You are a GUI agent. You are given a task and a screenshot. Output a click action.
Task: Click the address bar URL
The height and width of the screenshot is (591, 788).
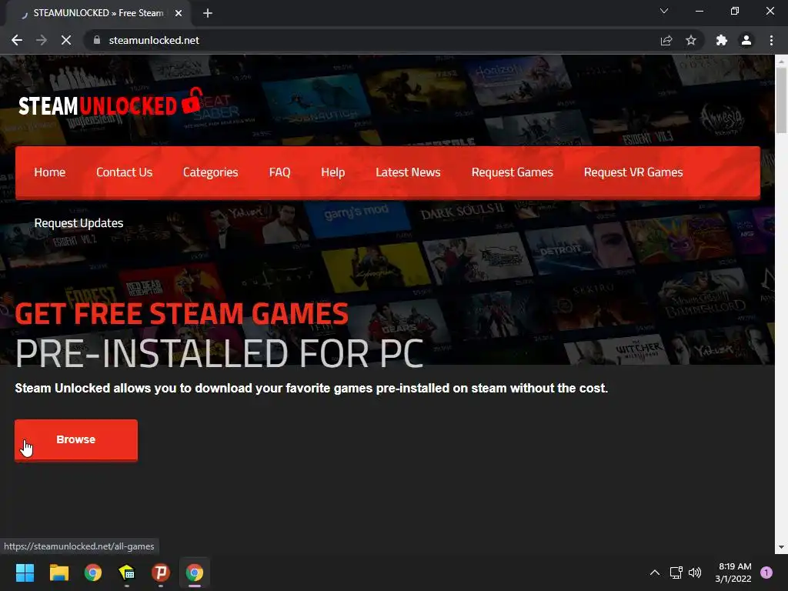pos(154,40)
